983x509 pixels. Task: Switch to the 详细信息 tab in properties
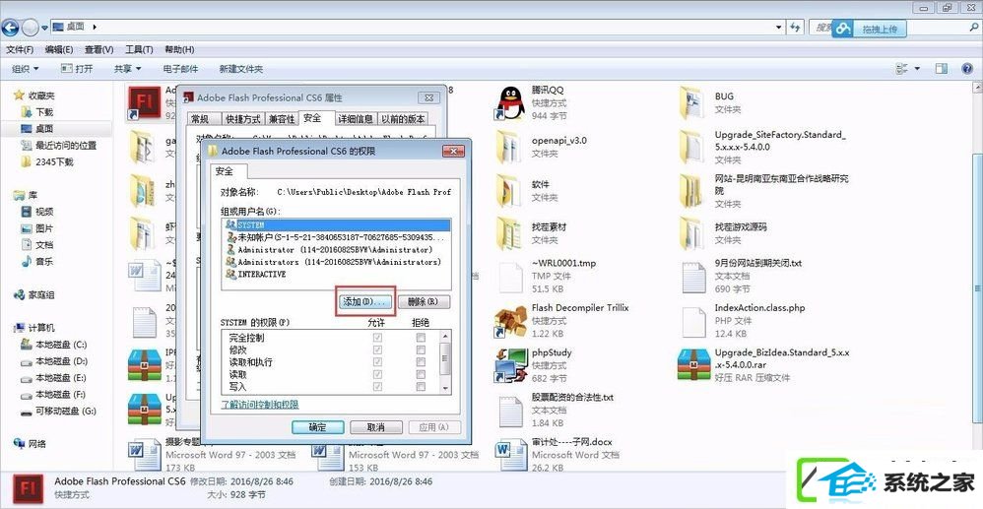click(x=356, y=119)
